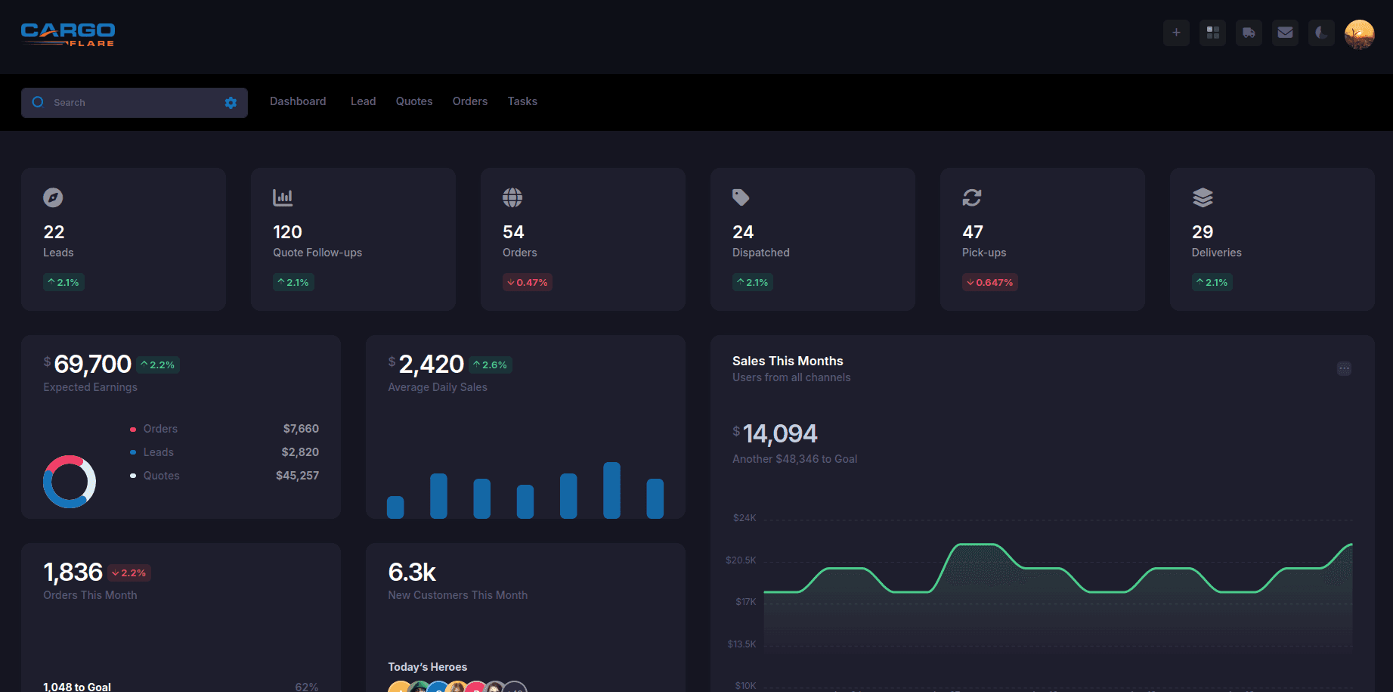This screenshot has height=692, width=1393.
Task: Open the Dashboard menu item
Action: tap(298, 101)
